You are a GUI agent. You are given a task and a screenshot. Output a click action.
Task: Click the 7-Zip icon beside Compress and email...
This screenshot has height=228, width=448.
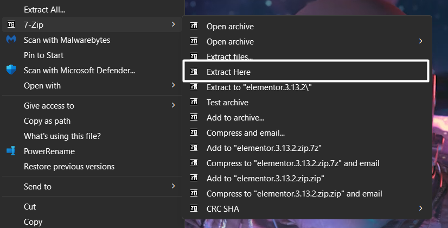(x=194, y=132)
